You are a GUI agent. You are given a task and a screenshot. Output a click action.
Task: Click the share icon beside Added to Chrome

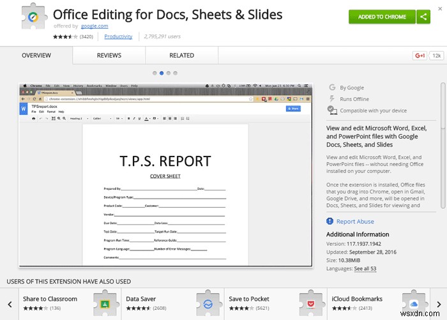coord(423,17)
